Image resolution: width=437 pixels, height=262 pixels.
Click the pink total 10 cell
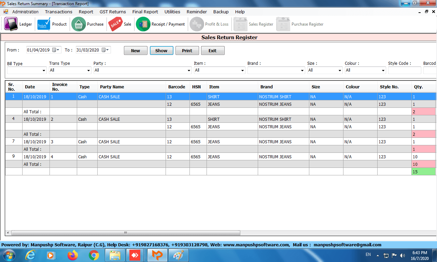423,164
